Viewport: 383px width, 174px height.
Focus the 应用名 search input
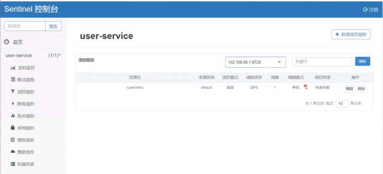pyautogui.click(x=24, y=26)
